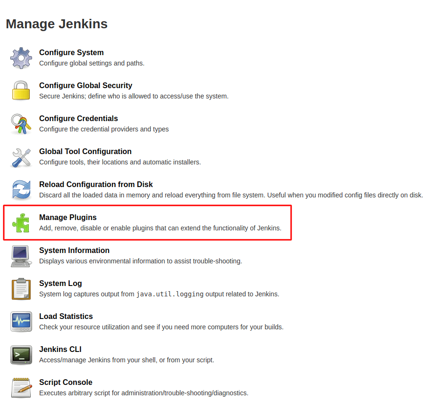Open Configure Global Security settings
Screen dimensions: 427x400
[85, 86]
